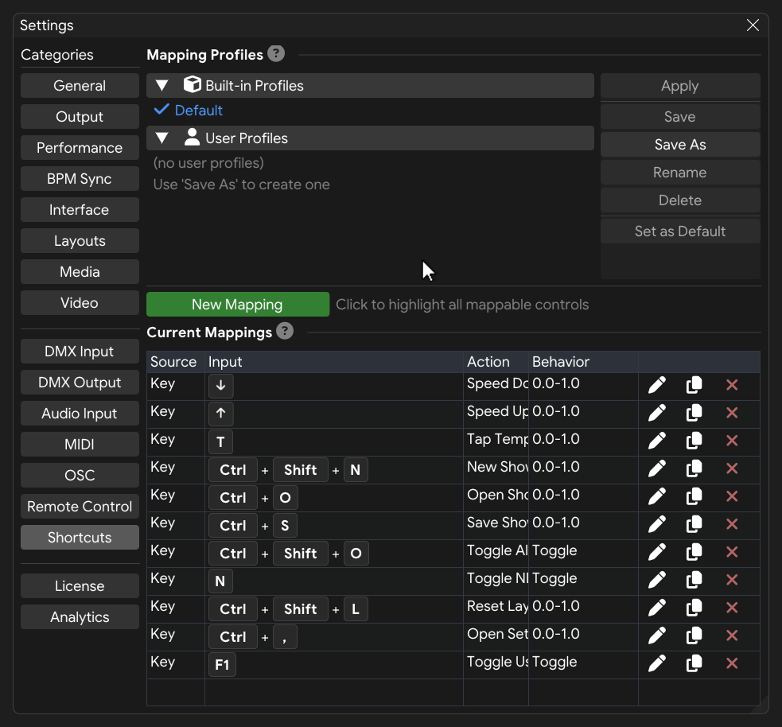Click the Behavior column header

coord(583,362)
